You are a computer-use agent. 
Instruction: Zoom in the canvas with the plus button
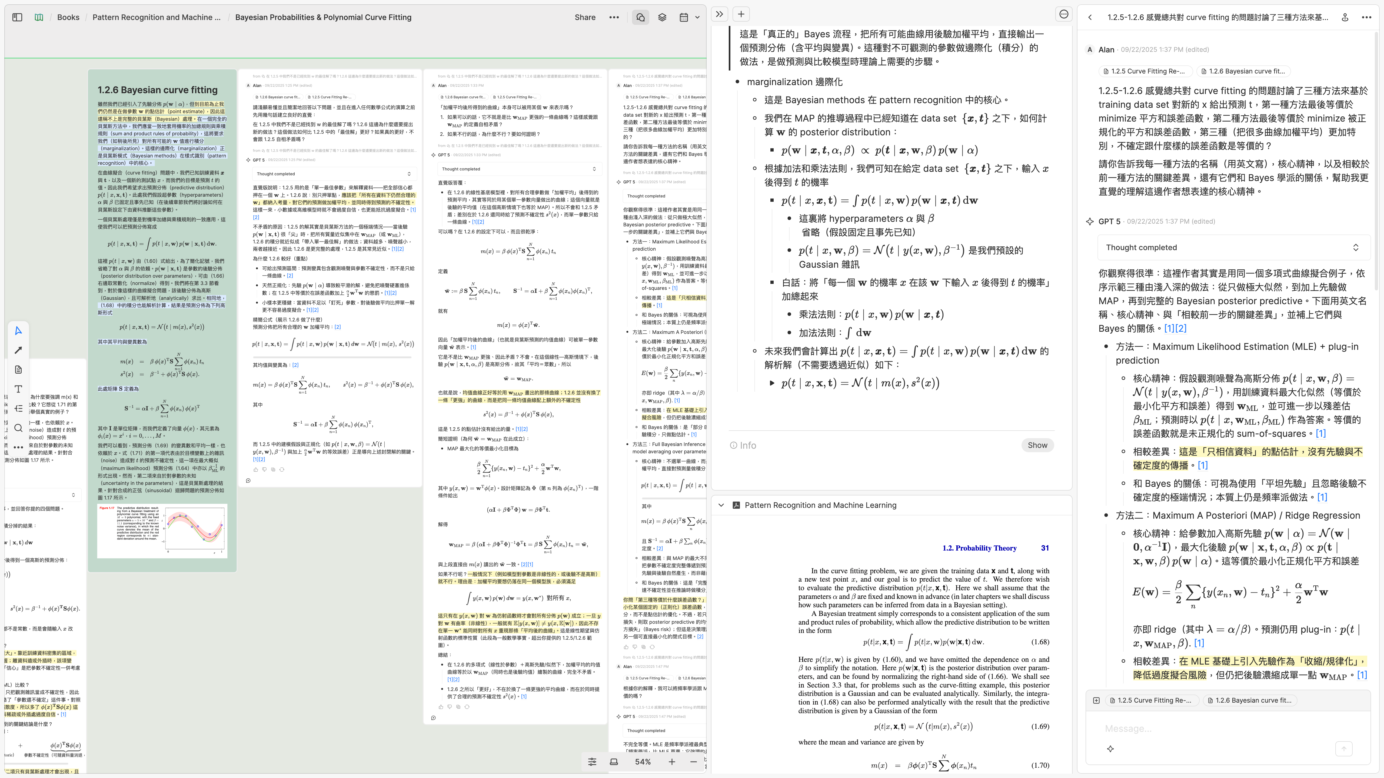click(671, 761)
